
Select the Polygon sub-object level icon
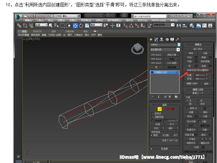(x=168, y=109)
